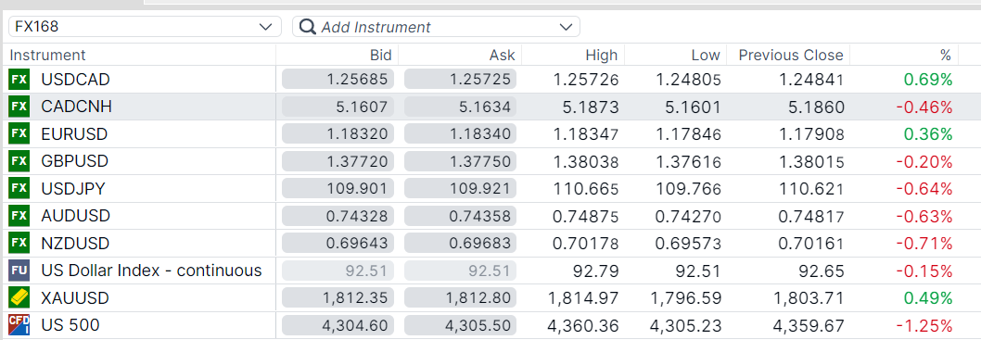Select the USDJPY instrument name
Image resolution: width=981 pixels, height=340 pixels.
pyautogui.click(x=73, y=189)
